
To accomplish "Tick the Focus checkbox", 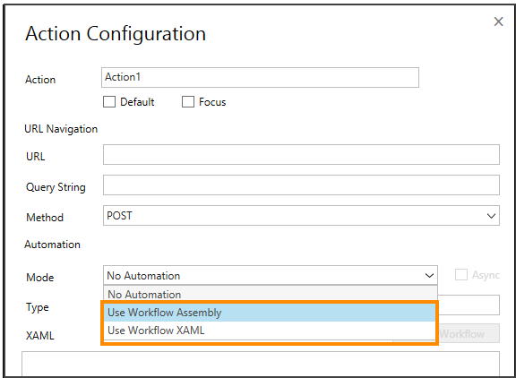I will point(188,101).
